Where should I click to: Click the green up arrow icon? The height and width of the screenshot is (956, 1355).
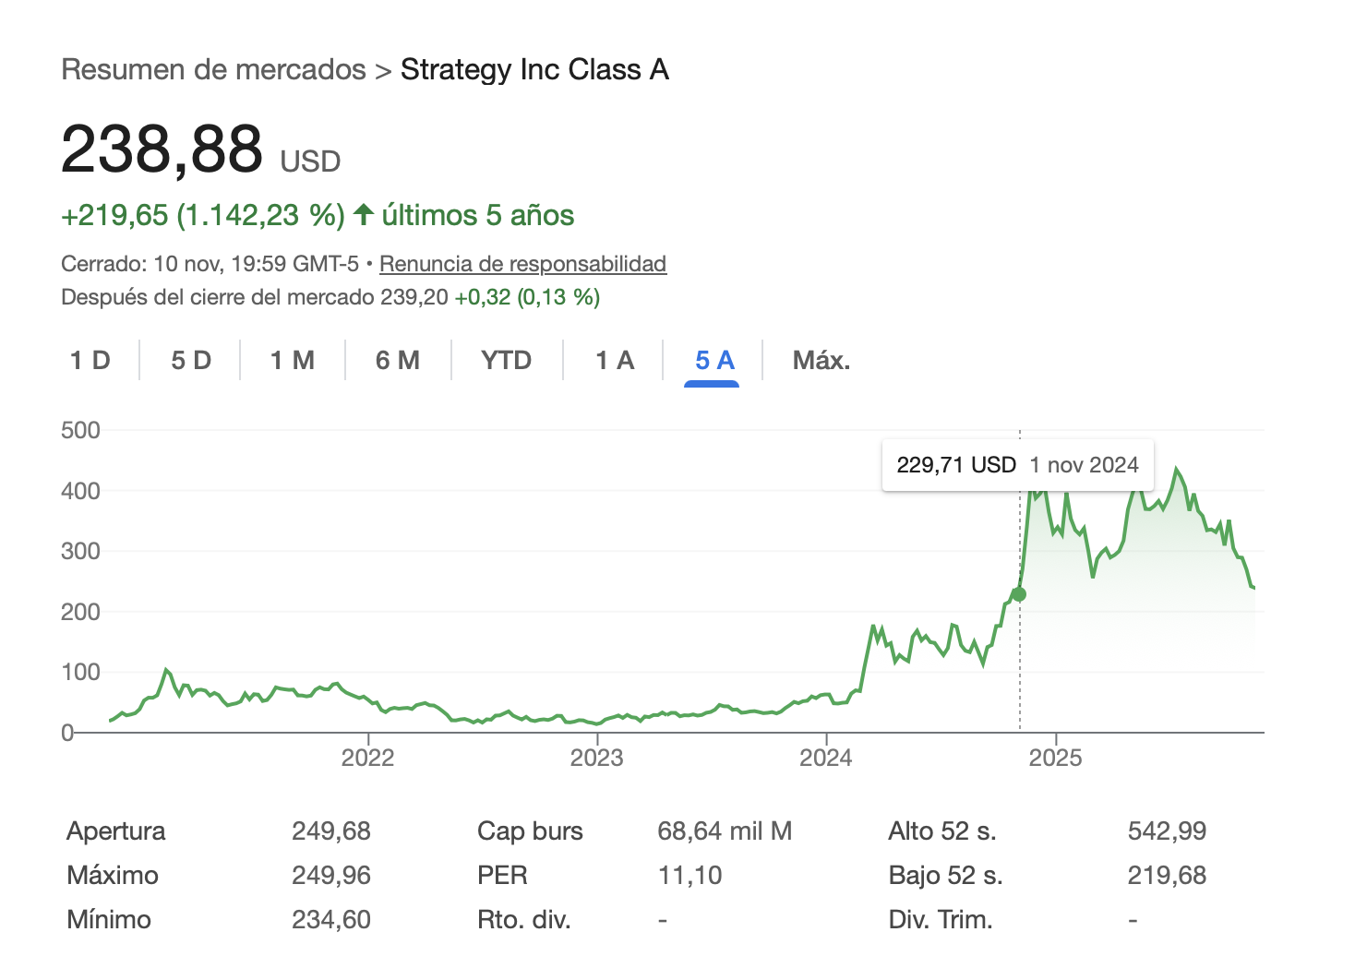pyautogui.click(x=364, y=215)
